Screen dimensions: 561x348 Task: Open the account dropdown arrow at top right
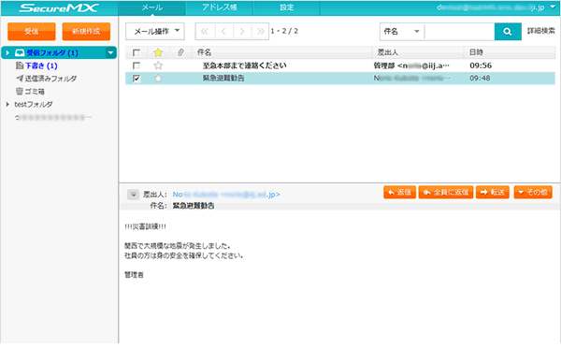click(553, 7)
